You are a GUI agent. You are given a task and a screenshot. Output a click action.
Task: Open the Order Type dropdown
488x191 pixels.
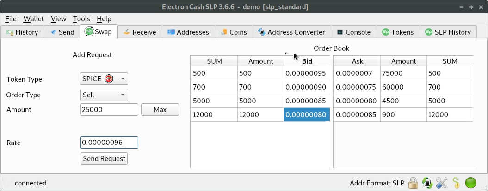click(104, 95)
